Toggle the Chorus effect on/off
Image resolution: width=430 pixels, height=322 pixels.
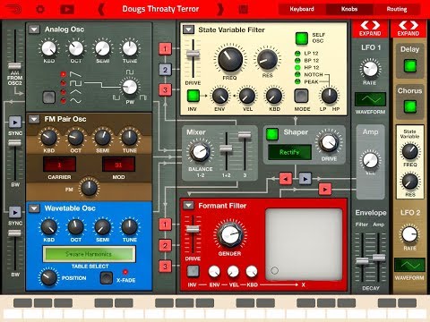[x=410, y=106]
